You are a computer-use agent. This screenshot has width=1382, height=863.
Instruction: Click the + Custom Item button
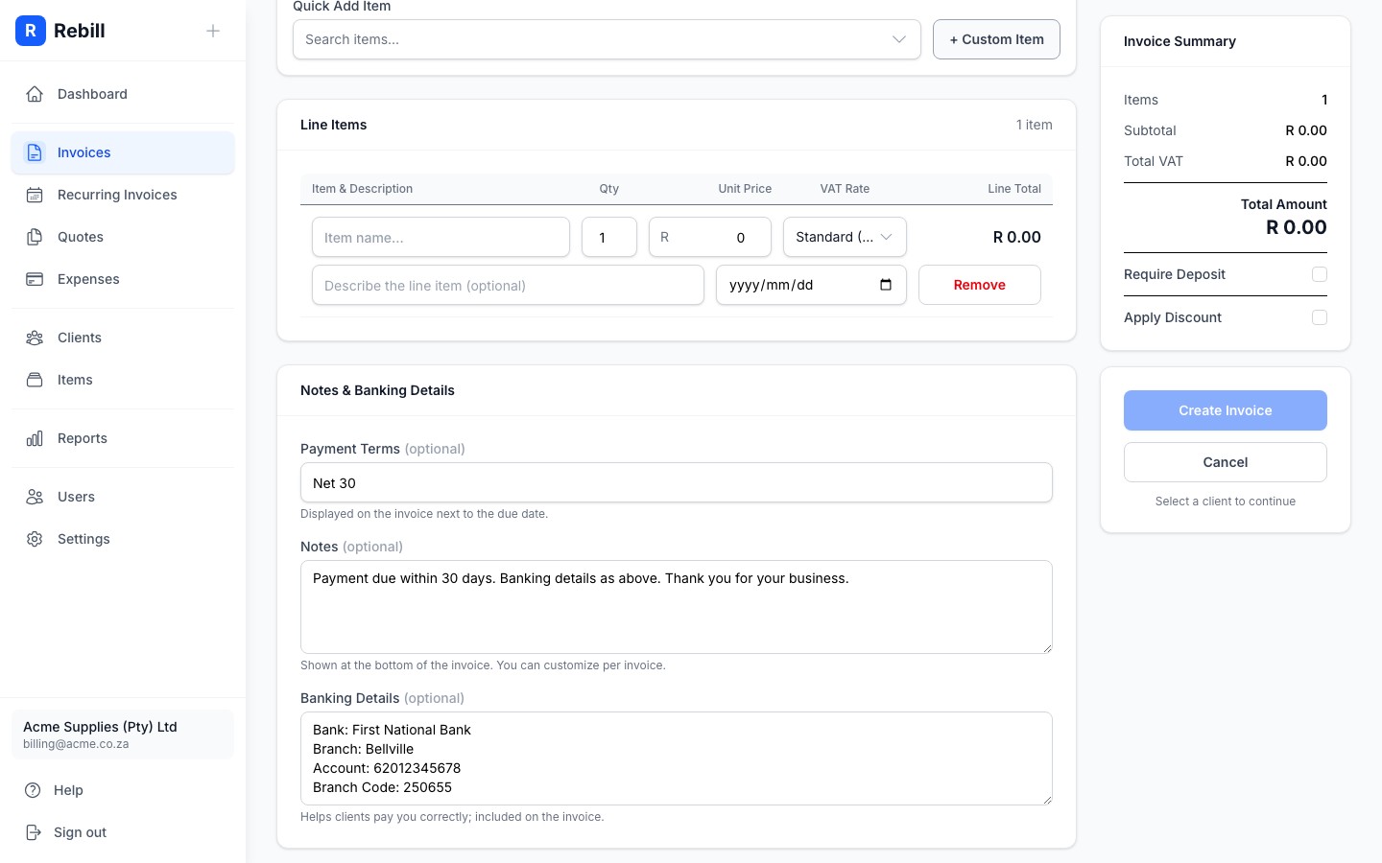996,39
